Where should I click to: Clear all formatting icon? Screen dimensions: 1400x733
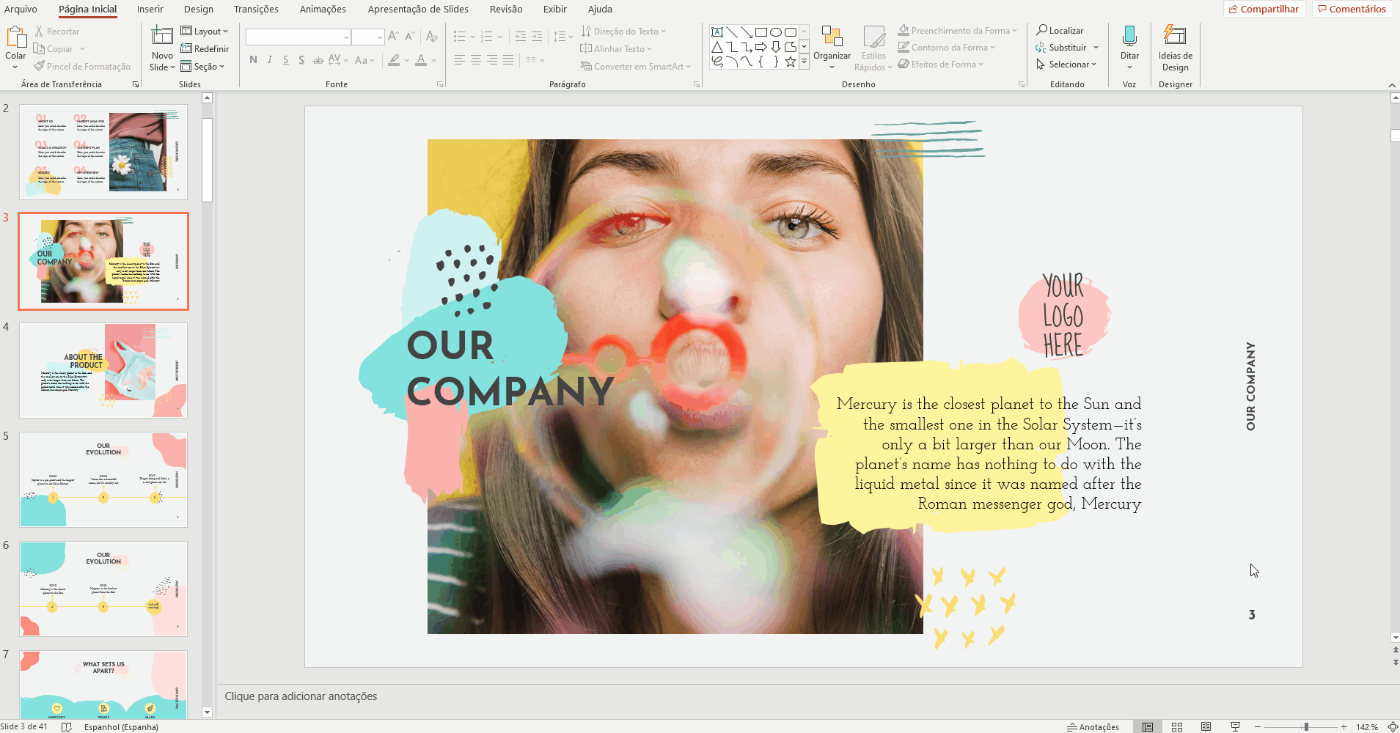432,37
